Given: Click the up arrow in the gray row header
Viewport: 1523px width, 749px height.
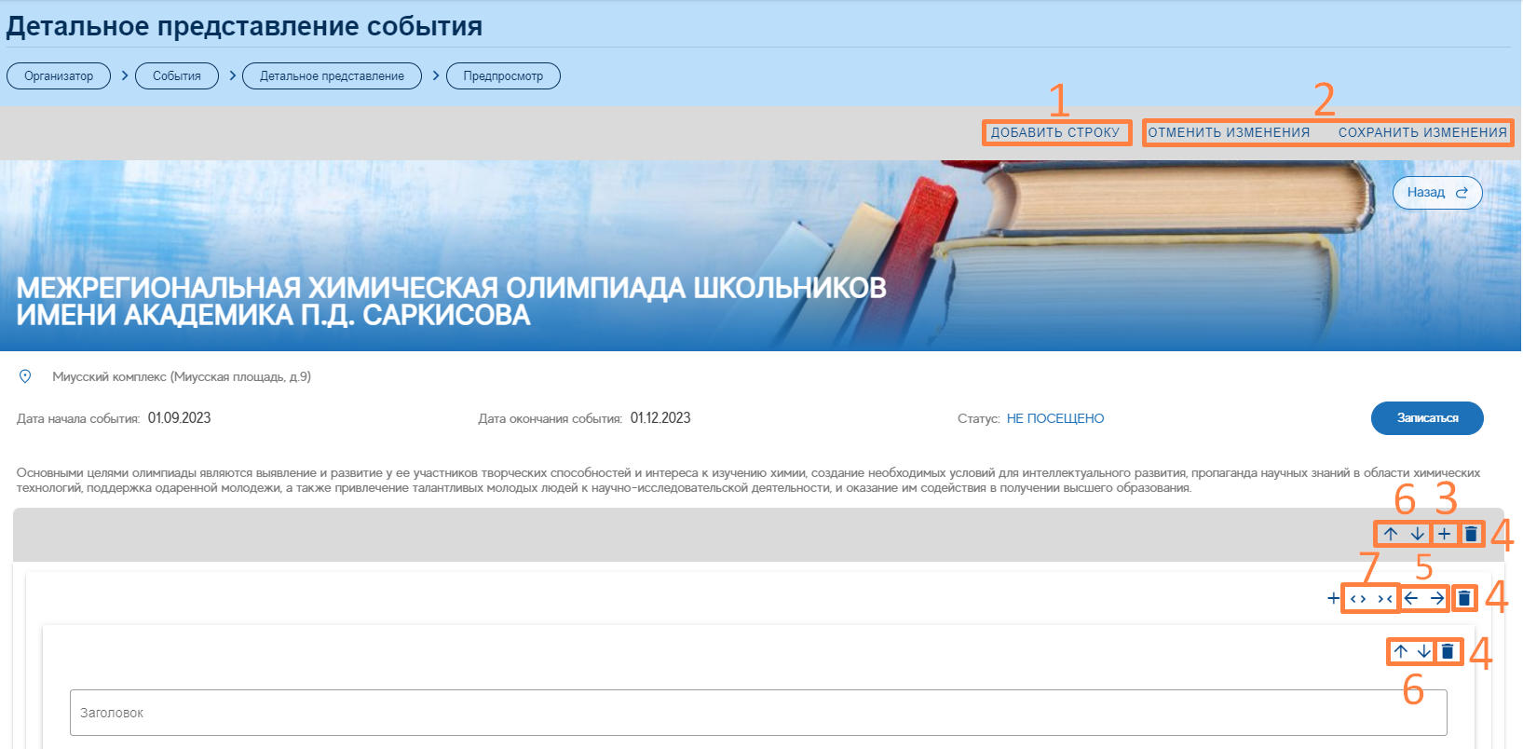Looking at the screenshot, I should (x=1390, y=534).
